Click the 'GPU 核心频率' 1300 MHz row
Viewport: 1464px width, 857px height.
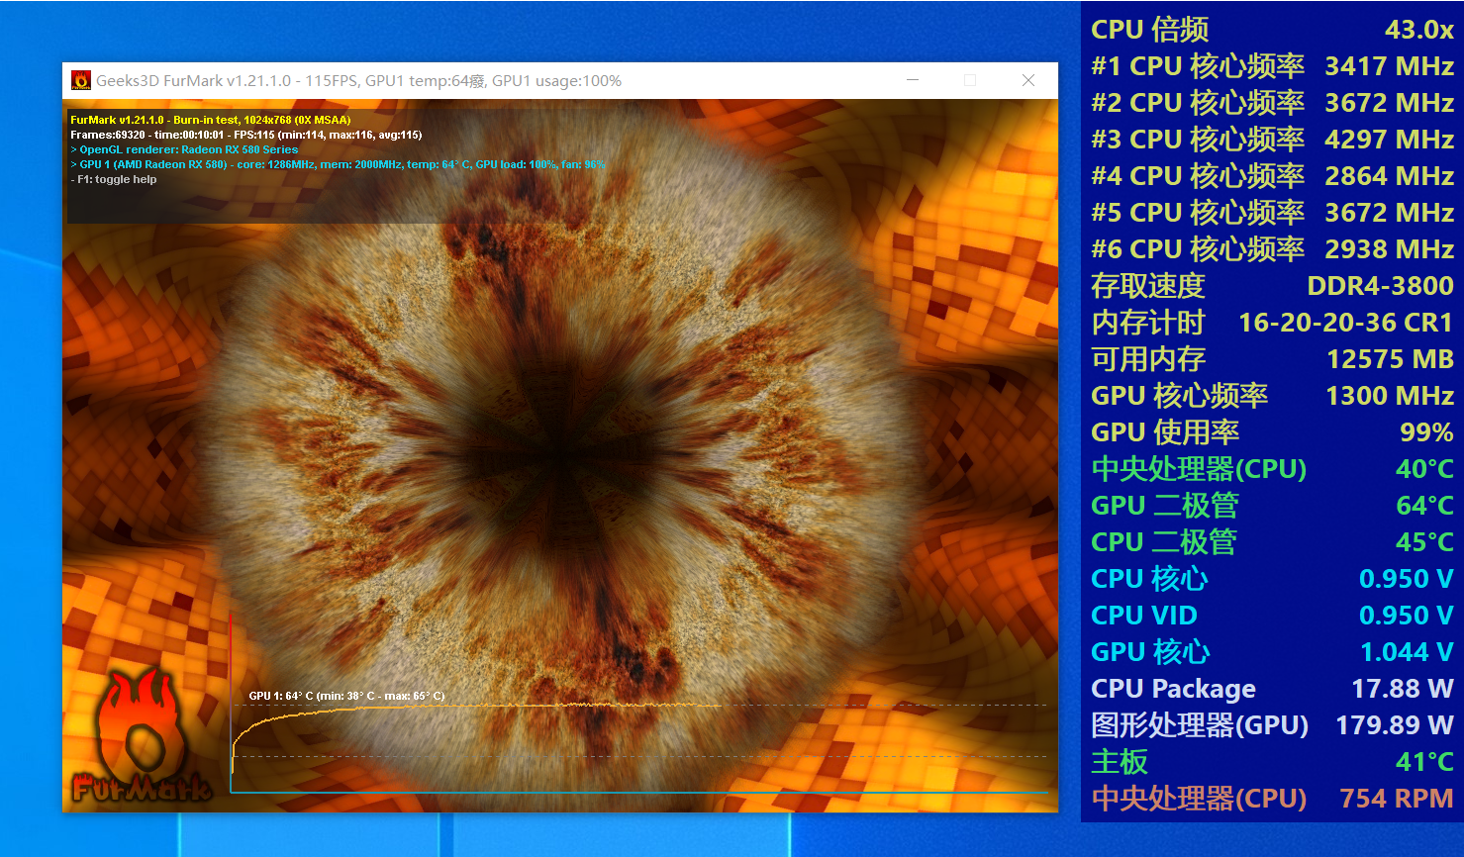[1272, 396]
